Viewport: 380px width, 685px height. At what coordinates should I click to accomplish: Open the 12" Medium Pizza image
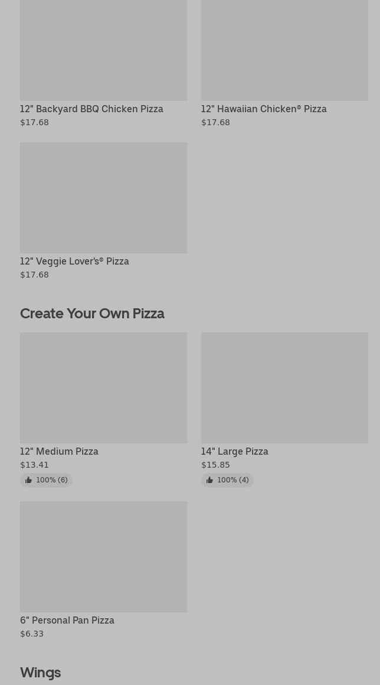point(103,387)
